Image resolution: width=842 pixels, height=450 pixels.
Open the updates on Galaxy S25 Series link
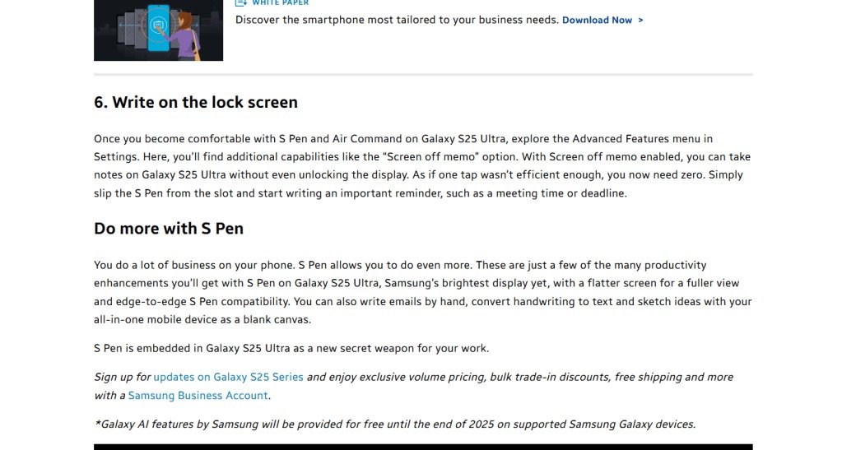[x=228, y=377]
